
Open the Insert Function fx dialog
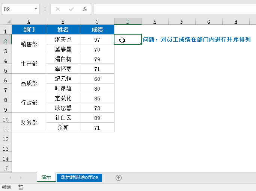pos(85,9)
